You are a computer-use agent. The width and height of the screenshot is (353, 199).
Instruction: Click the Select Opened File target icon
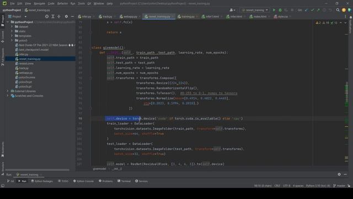[46, 17]
